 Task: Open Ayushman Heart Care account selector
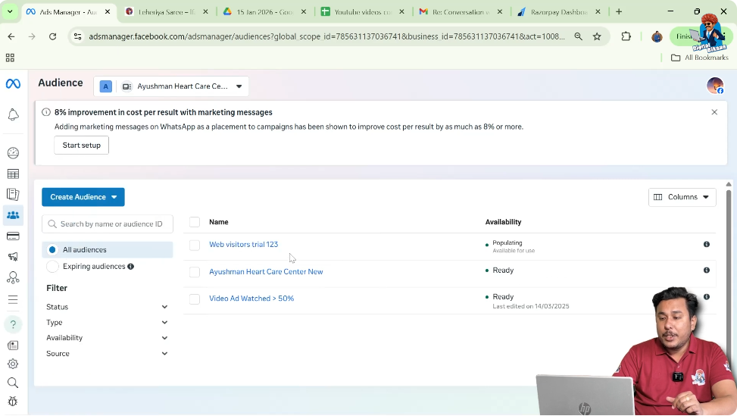coord(171,86)
